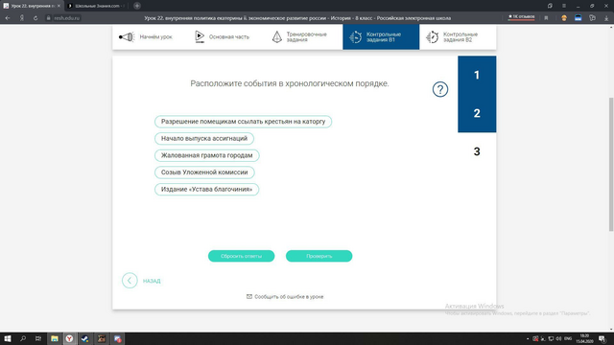Go back using the browser back arrow
This screenshot has width=614, height=345.
tap(8, 18)
